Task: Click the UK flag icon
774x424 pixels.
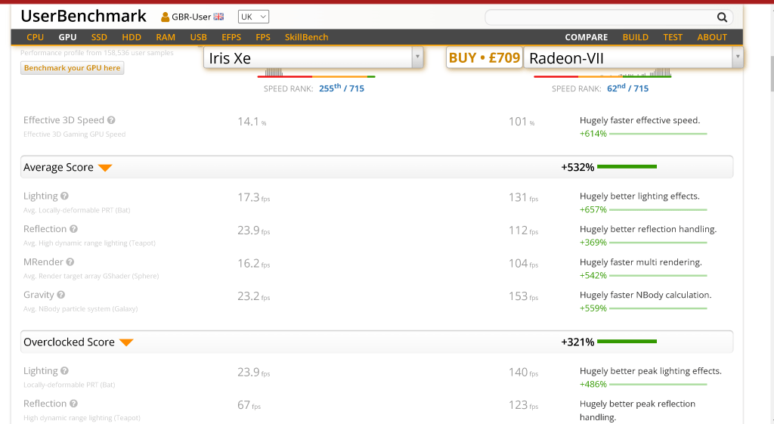Action: (x=218, y=17)
